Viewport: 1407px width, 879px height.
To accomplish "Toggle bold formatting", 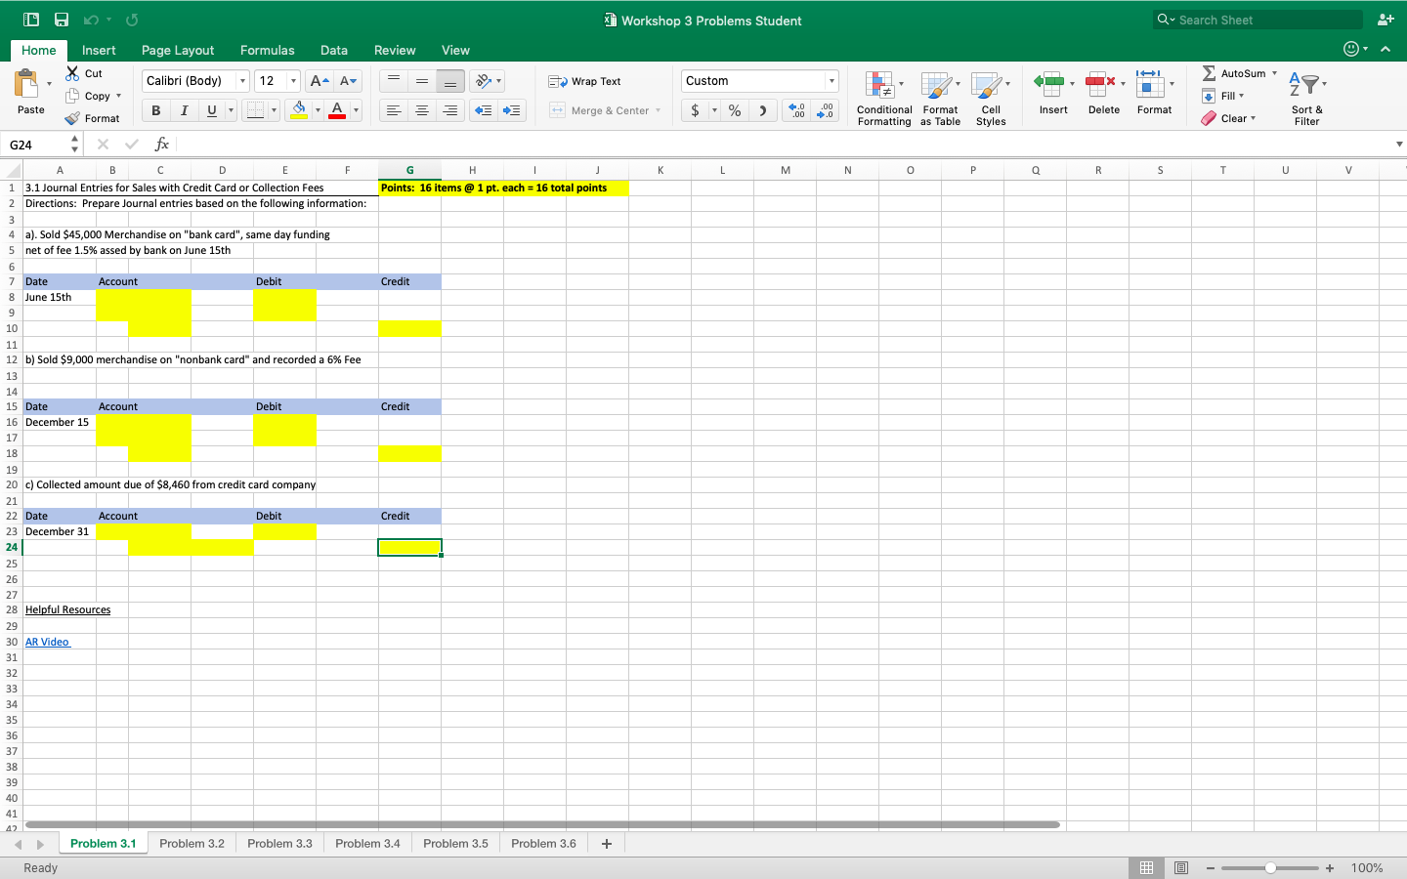I will (x=154, y=110).
